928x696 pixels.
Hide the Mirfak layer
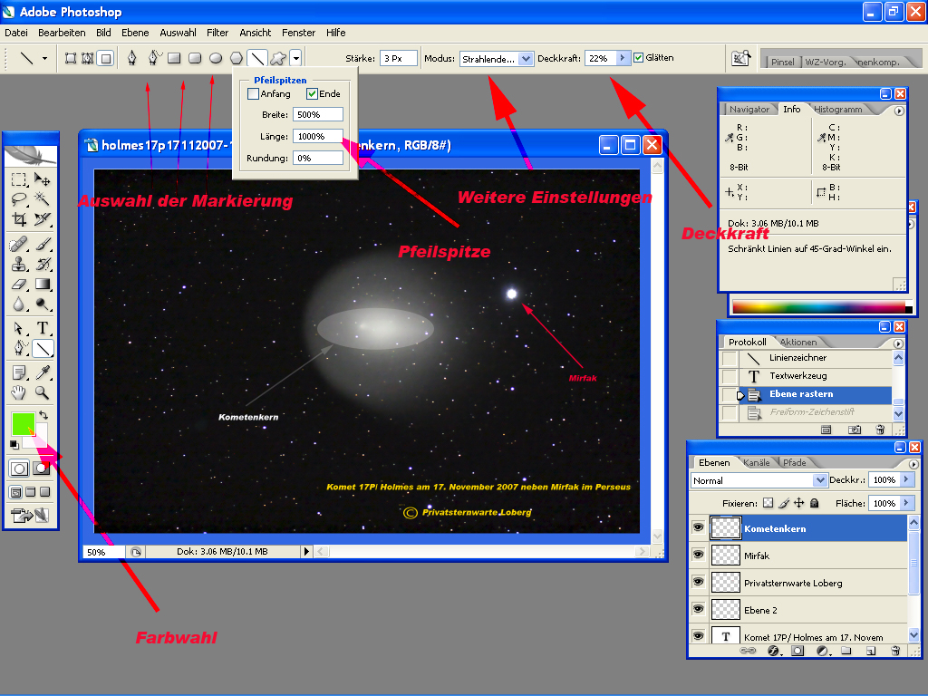[699, 555]
